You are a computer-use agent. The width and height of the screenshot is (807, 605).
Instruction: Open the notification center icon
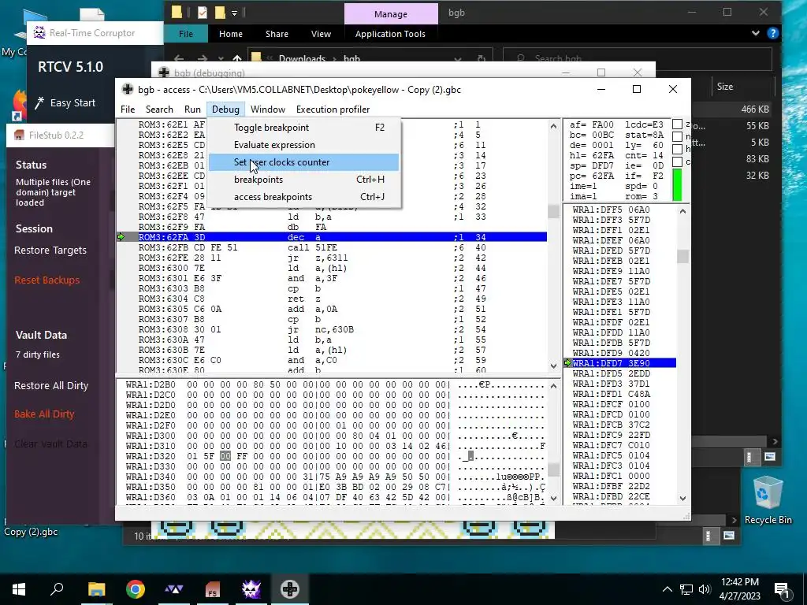click(781, 589)
